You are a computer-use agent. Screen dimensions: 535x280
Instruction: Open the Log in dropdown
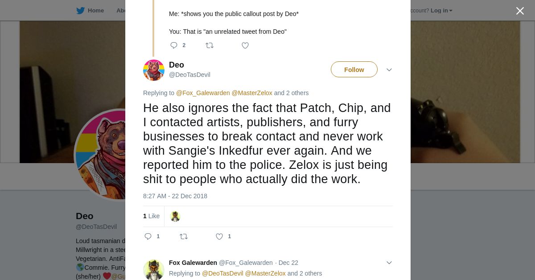click(x=441, y=11)
